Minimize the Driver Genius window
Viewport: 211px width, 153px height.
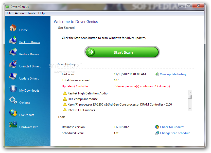pos(182,6)
